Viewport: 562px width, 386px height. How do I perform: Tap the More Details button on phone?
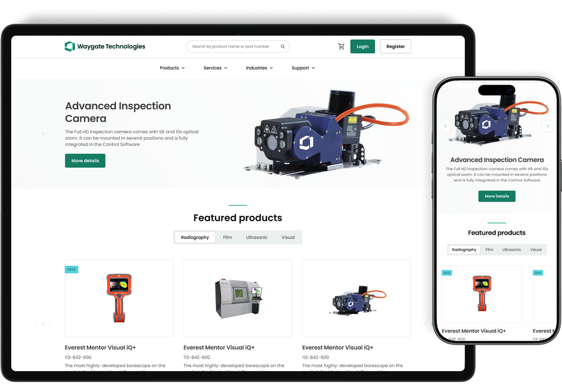click(x=497, y=196)
